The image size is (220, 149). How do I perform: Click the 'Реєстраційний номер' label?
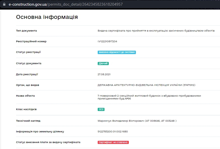coord(31,41)
